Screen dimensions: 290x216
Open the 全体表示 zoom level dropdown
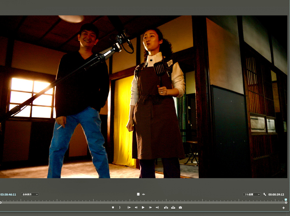[30, 194]
